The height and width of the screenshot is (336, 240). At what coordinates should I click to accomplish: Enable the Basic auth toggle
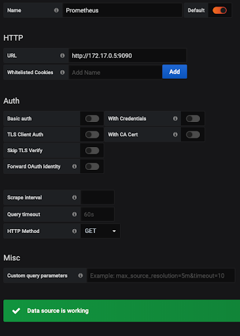coord(92,119)
